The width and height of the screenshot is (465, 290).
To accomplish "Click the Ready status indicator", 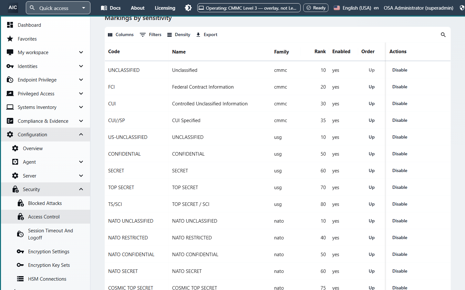I will [316, 8].
